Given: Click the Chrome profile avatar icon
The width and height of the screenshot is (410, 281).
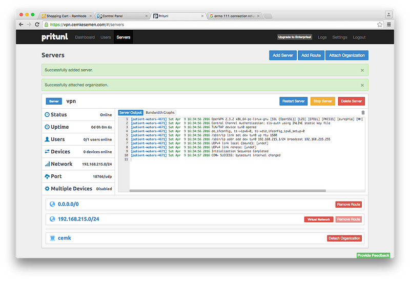Looking at the screenshot, I should 388,15.
